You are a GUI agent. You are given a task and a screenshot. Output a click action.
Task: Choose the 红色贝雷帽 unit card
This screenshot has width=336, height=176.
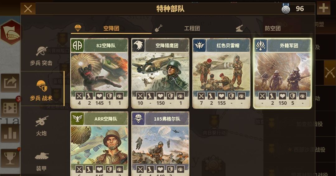point(222,73)
